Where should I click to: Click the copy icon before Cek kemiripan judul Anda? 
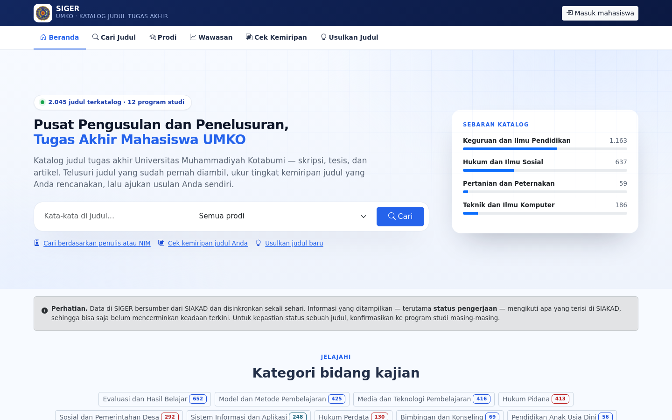pos(161,243)
